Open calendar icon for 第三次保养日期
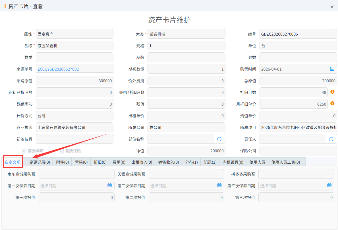The image size is (338, 230). (x=329, y=185)
